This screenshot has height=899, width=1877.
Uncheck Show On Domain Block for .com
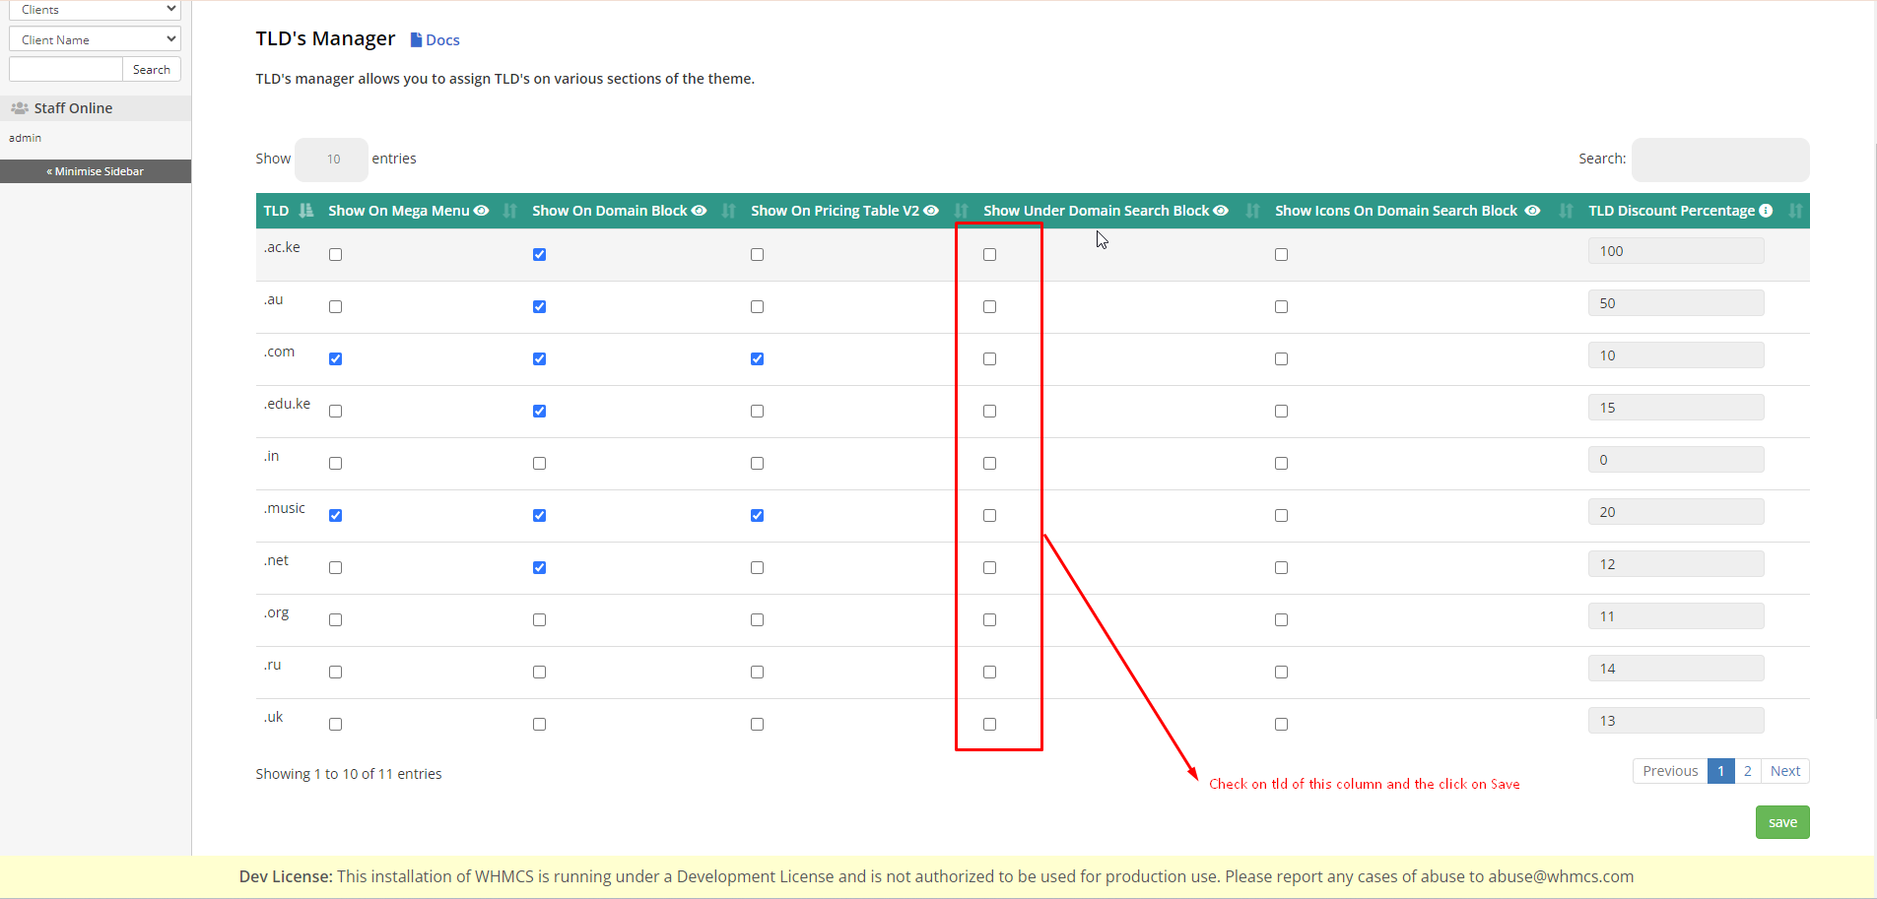539,359
